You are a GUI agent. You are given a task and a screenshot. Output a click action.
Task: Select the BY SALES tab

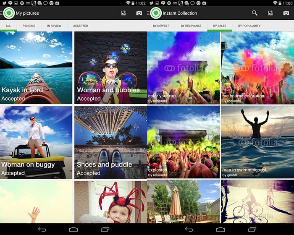point(220,26)
